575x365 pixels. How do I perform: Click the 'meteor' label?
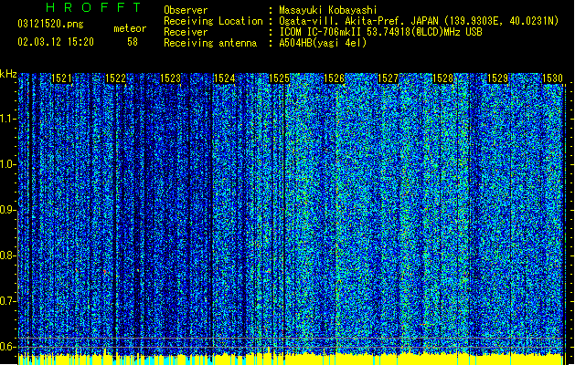[x=130, y=28]
